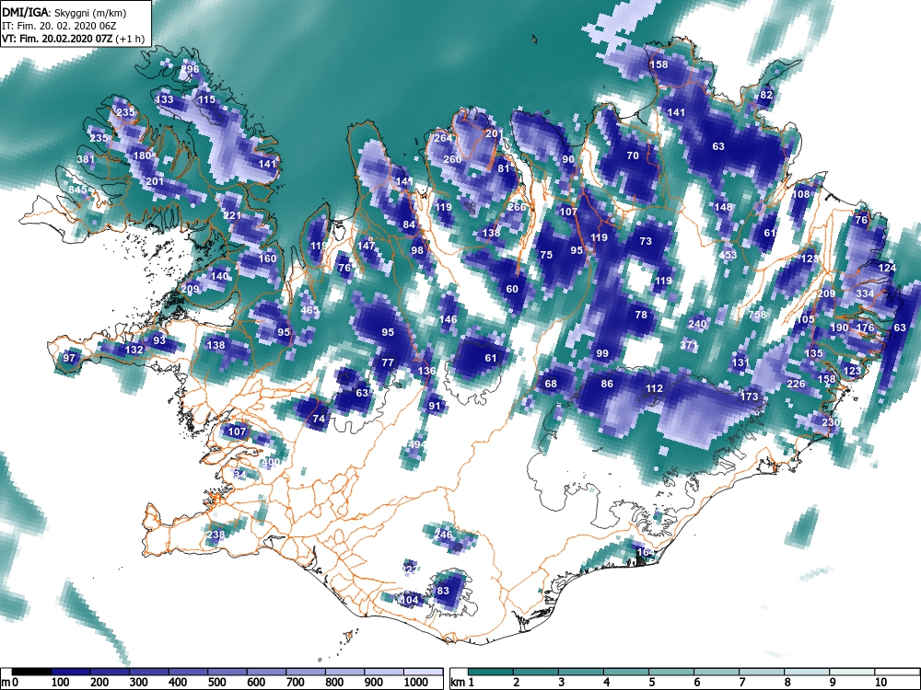The width and height of the screenshot is (921, 690).
Task: Click the map value 148
Action: 723,207
